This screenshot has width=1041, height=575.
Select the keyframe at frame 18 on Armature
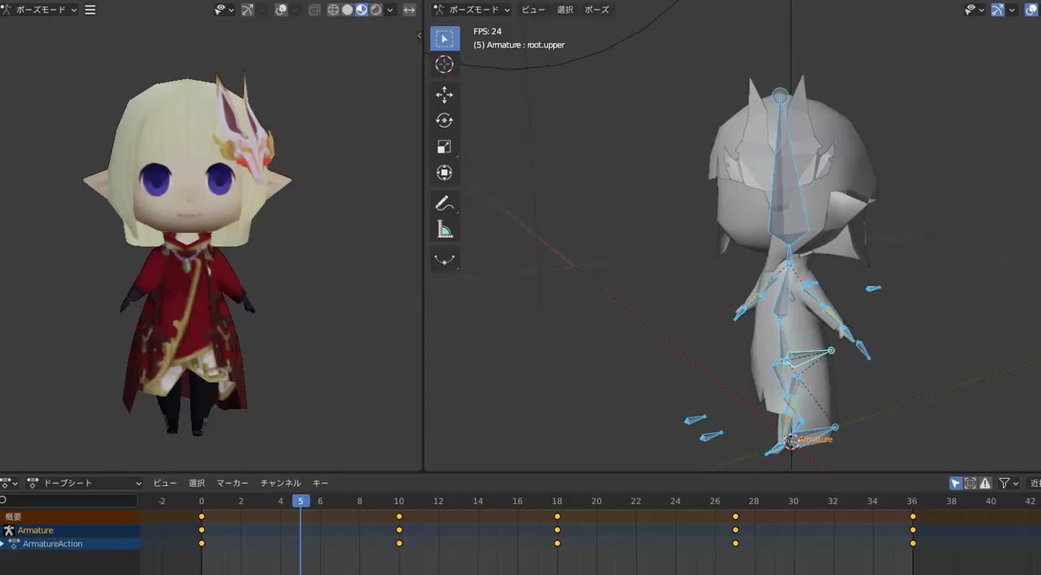pos(557,529)
